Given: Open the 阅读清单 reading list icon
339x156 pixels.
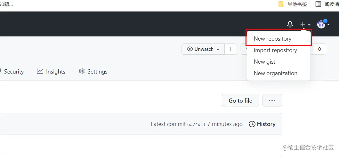Looking at the screenshot, I should (318, 4).
